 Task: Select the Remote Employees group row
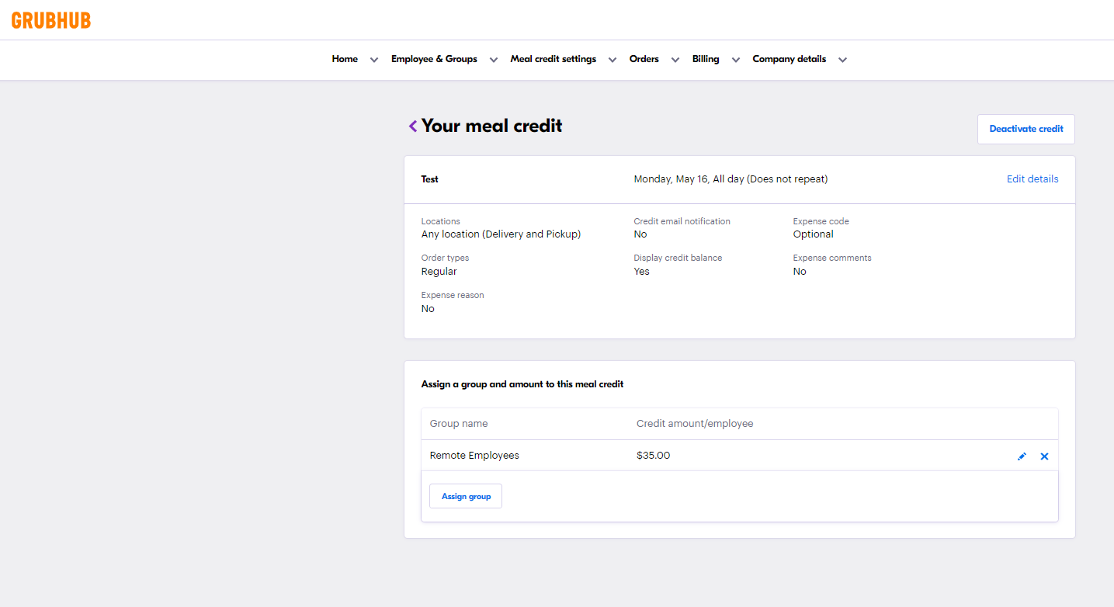474,456
